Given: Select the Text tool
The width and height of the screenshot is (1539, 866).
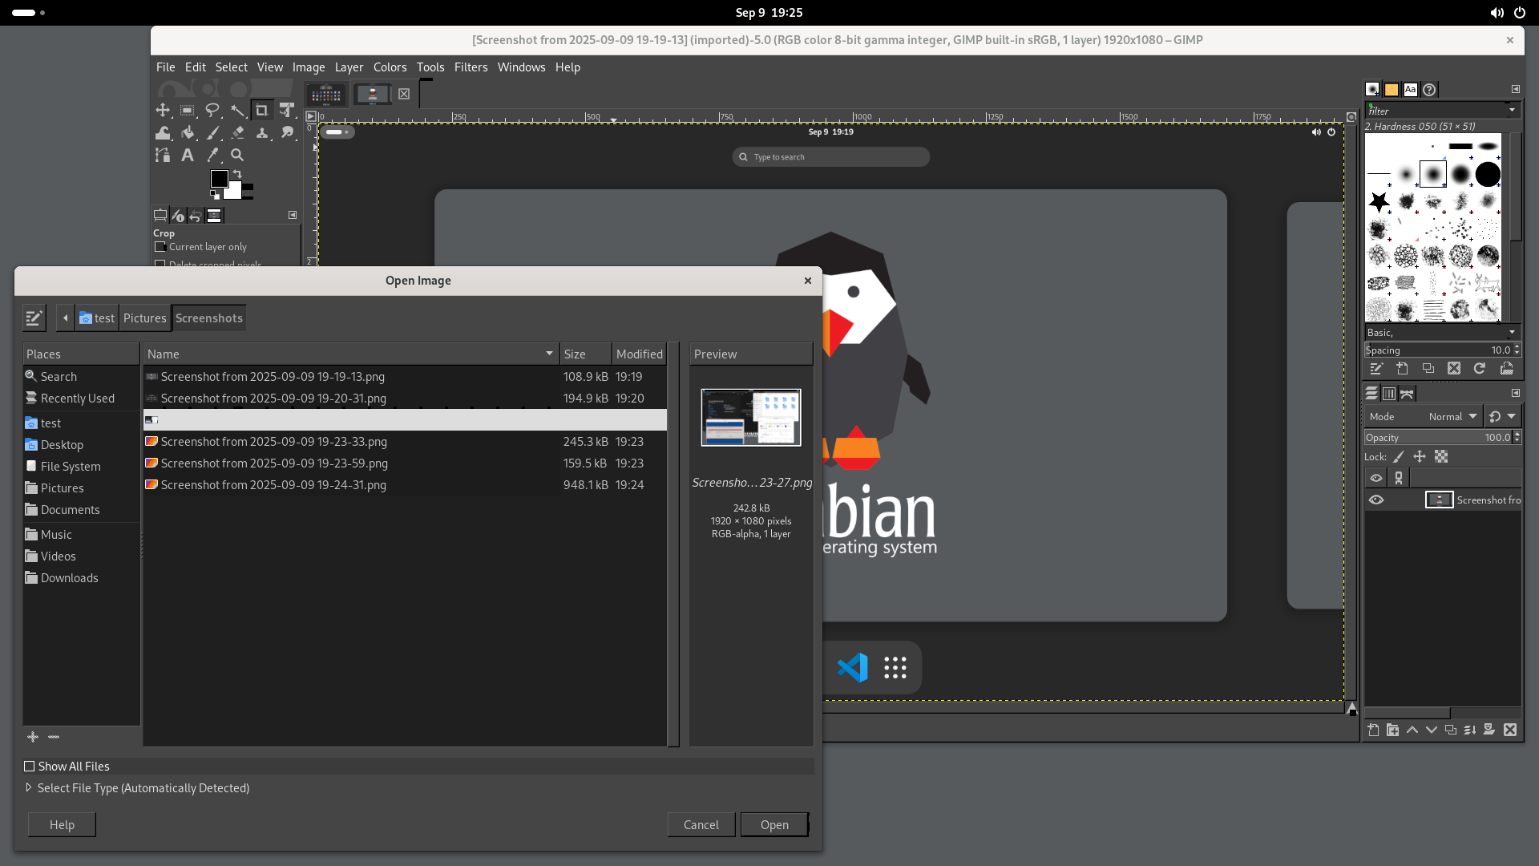Looking at the screenshot, I should click(x=188, y=155).
